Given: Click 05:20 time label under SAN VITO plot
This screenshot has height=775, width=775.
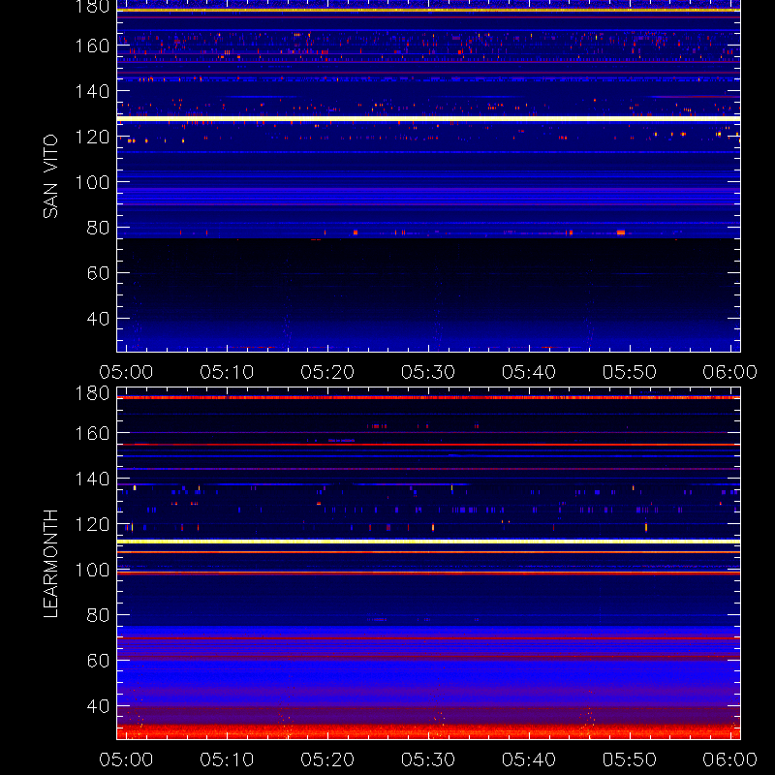Looking at the screenshot, I should point(327,372).
